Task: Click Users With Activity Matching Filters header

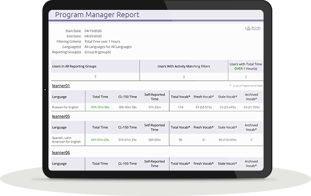Action: [184, 66]
